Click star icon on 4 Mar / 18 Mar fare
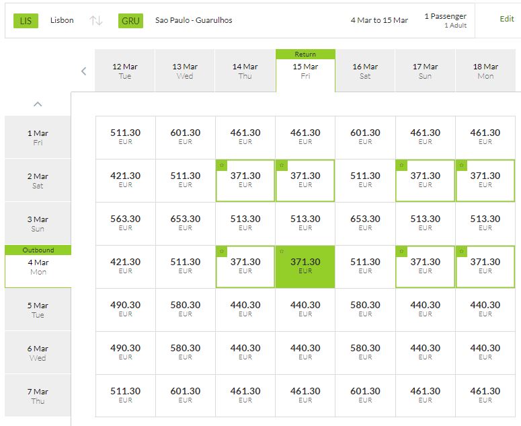The height and width of the screenshot is (426, 521). coord(462,252)
